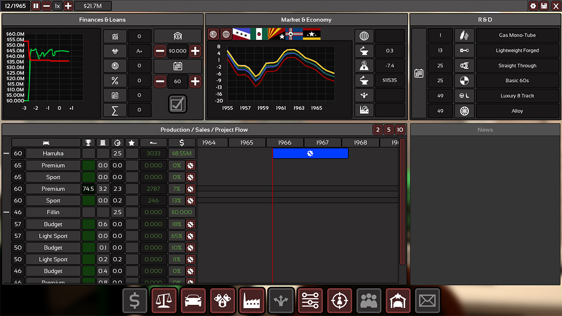
Task: Open the balance scales icon in bottom toolbar
Action: pyautogui.click(x=164, y=301)
